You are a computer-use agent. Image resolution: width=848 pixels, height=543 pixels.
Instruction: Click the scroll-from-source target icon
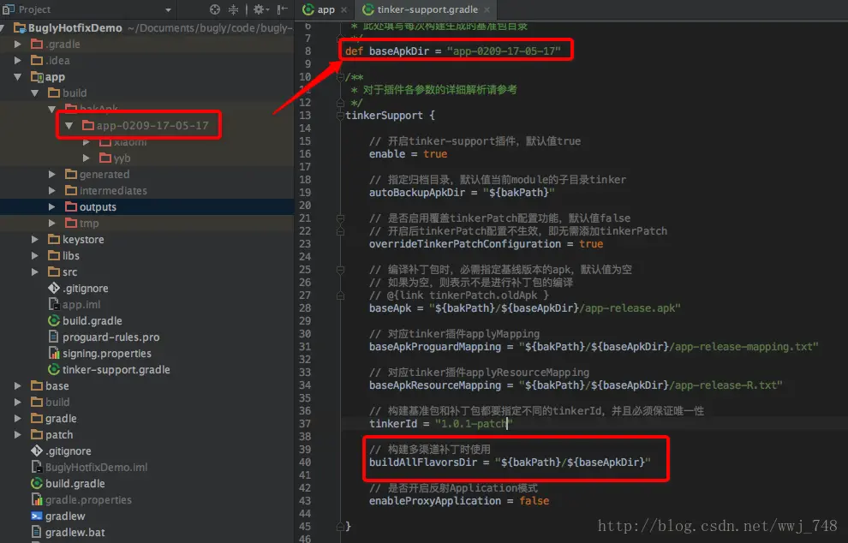pos(215,9)
